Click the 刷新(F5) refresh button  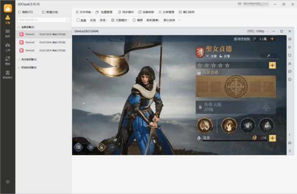coord(26,12)
